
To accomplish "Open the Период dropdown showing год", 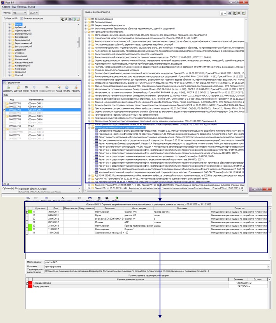I will [20, 12].
